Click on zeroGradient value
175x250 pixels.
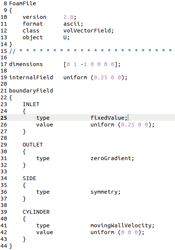111,158
